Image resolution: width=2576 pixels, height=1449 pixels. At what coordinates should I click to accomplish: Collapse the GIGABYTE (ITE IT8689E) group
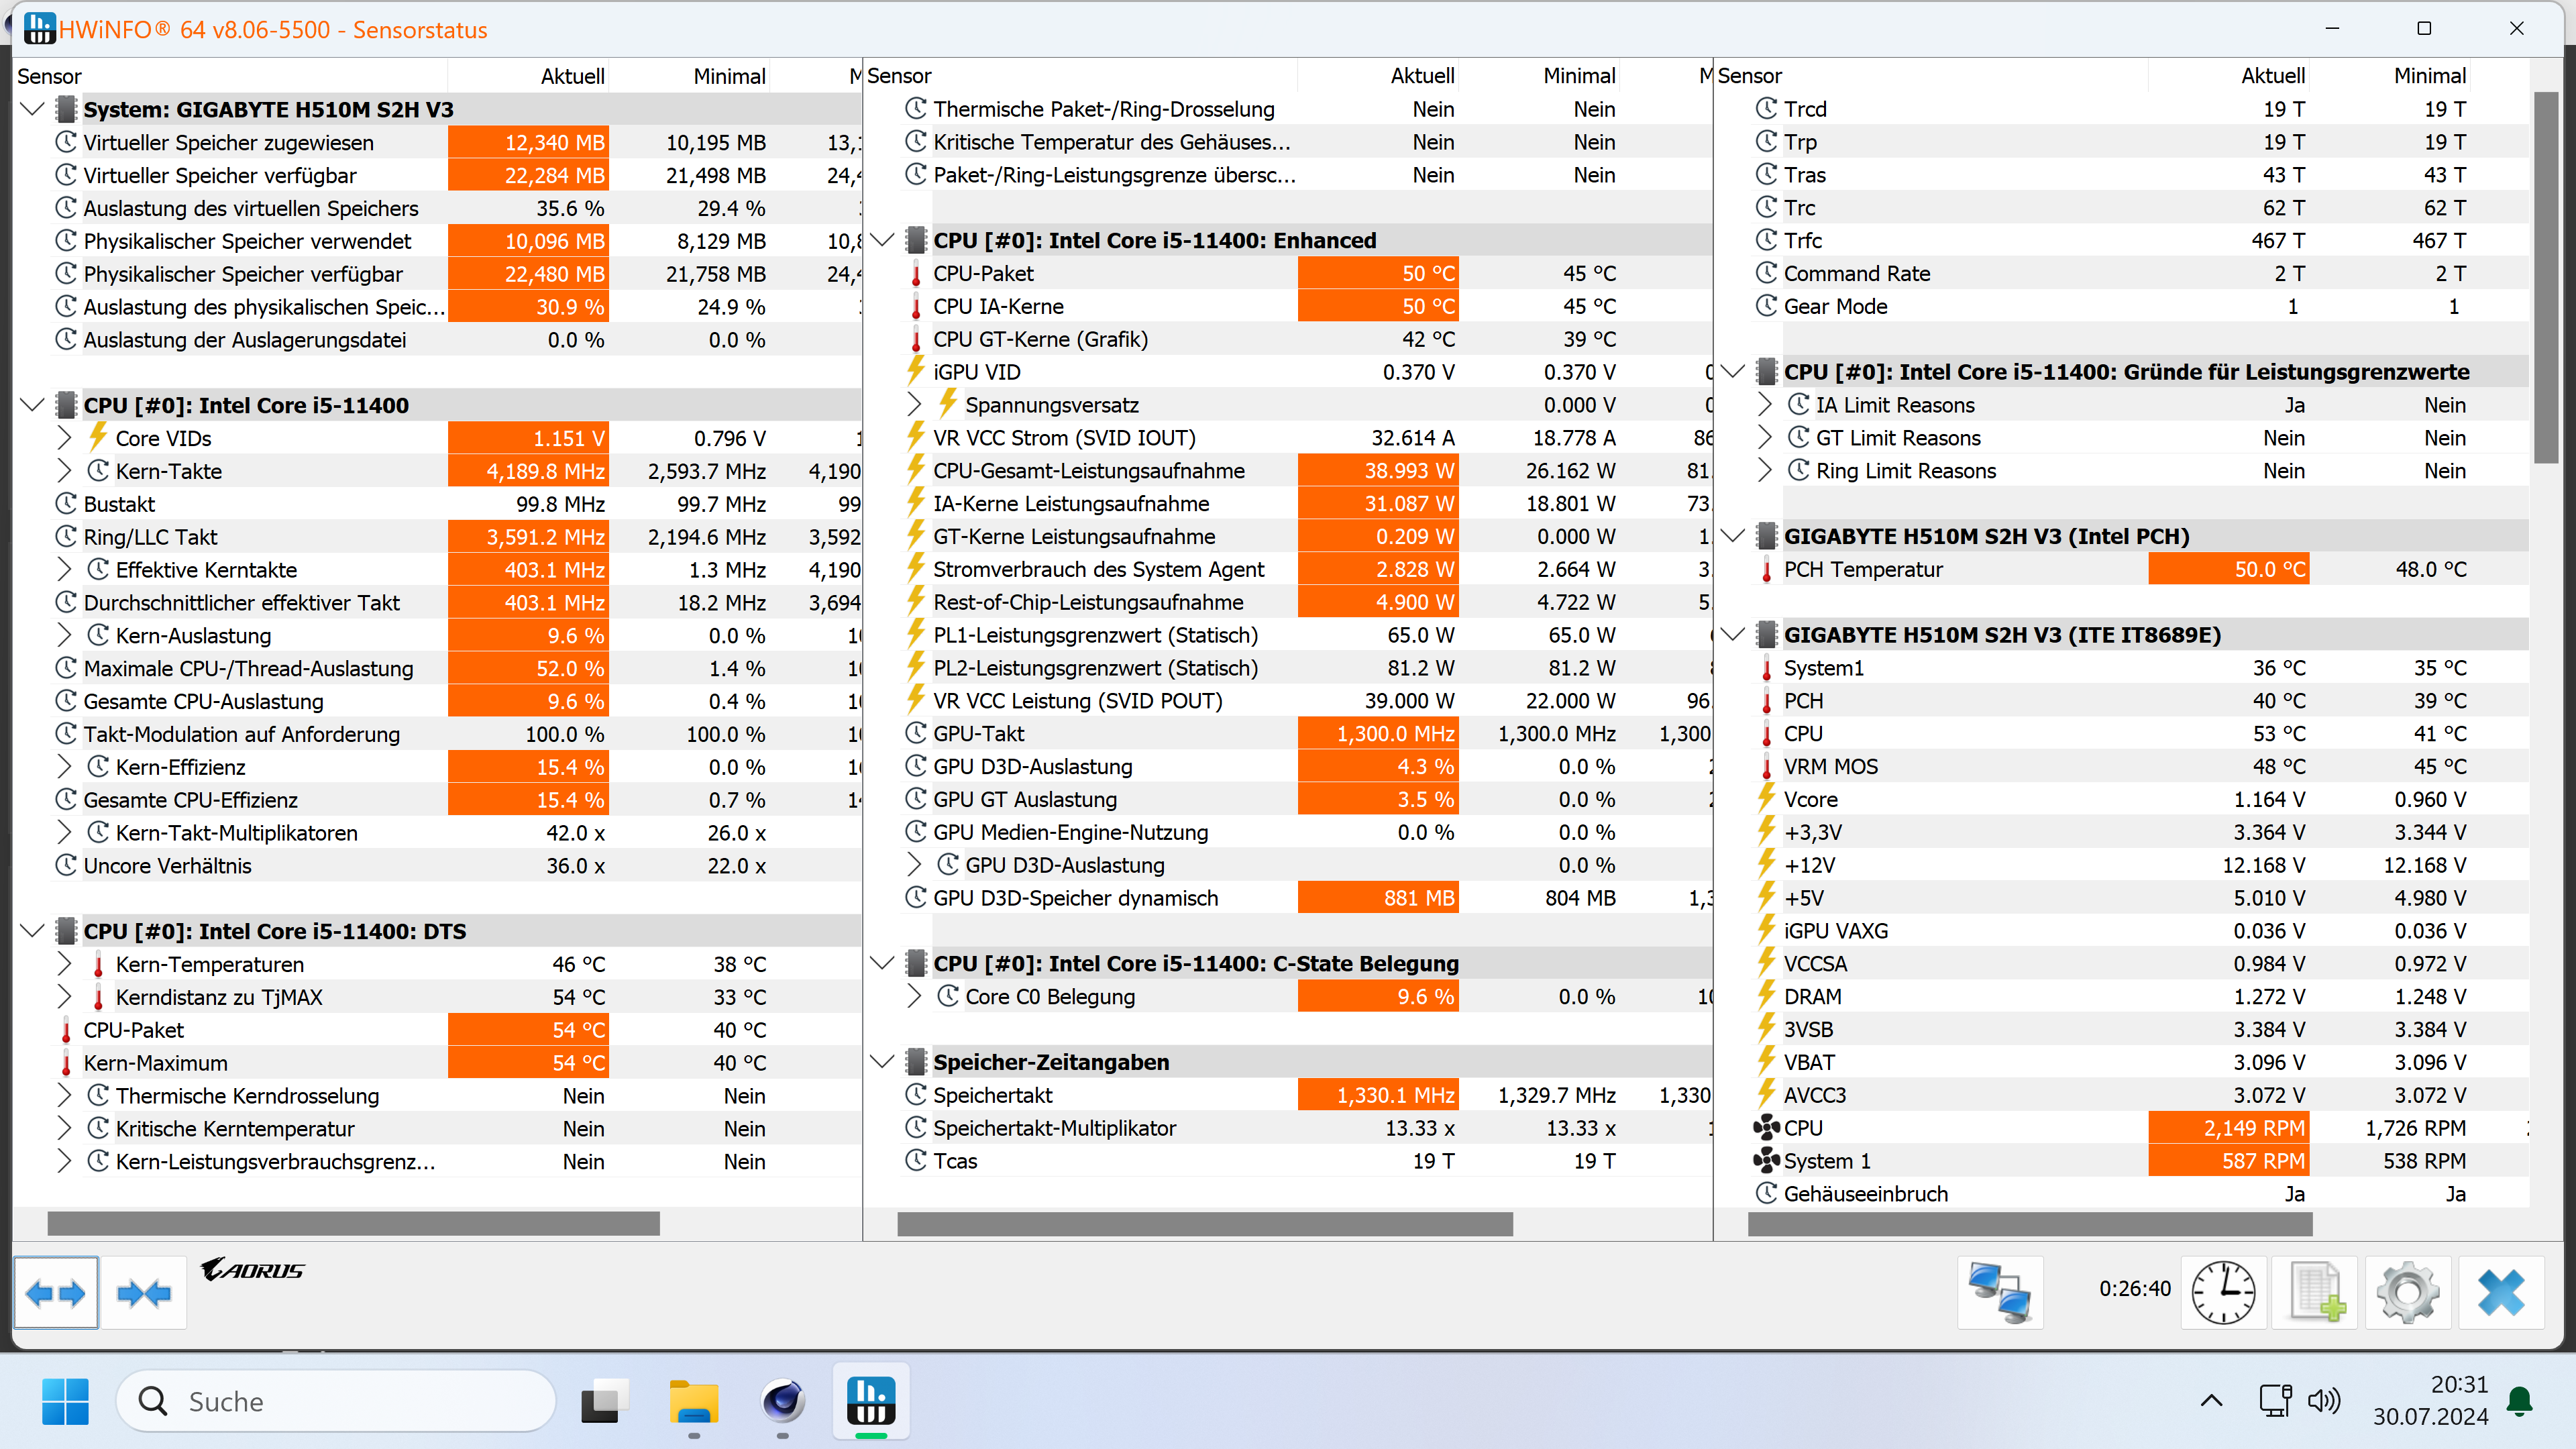[1734, 635]
